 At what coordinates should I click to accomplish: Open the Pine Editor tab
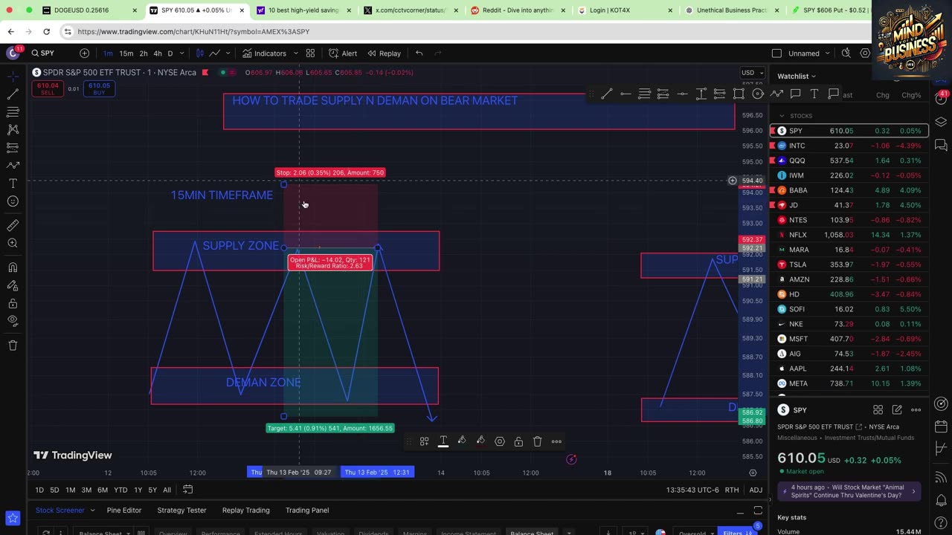click(x=124, y=510)
